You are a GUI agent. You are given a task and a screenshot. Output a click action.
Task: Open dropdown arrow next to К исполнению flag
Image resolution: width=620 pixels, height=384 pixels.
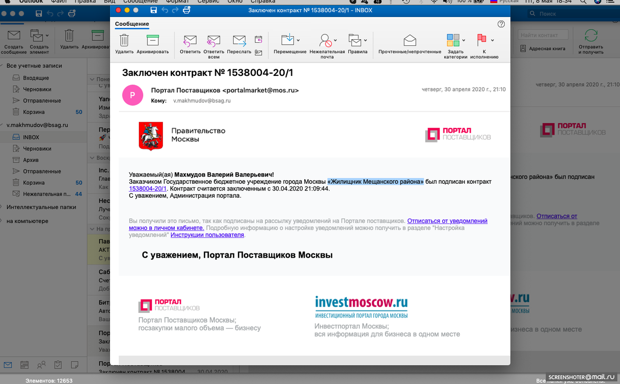[492, 40]
